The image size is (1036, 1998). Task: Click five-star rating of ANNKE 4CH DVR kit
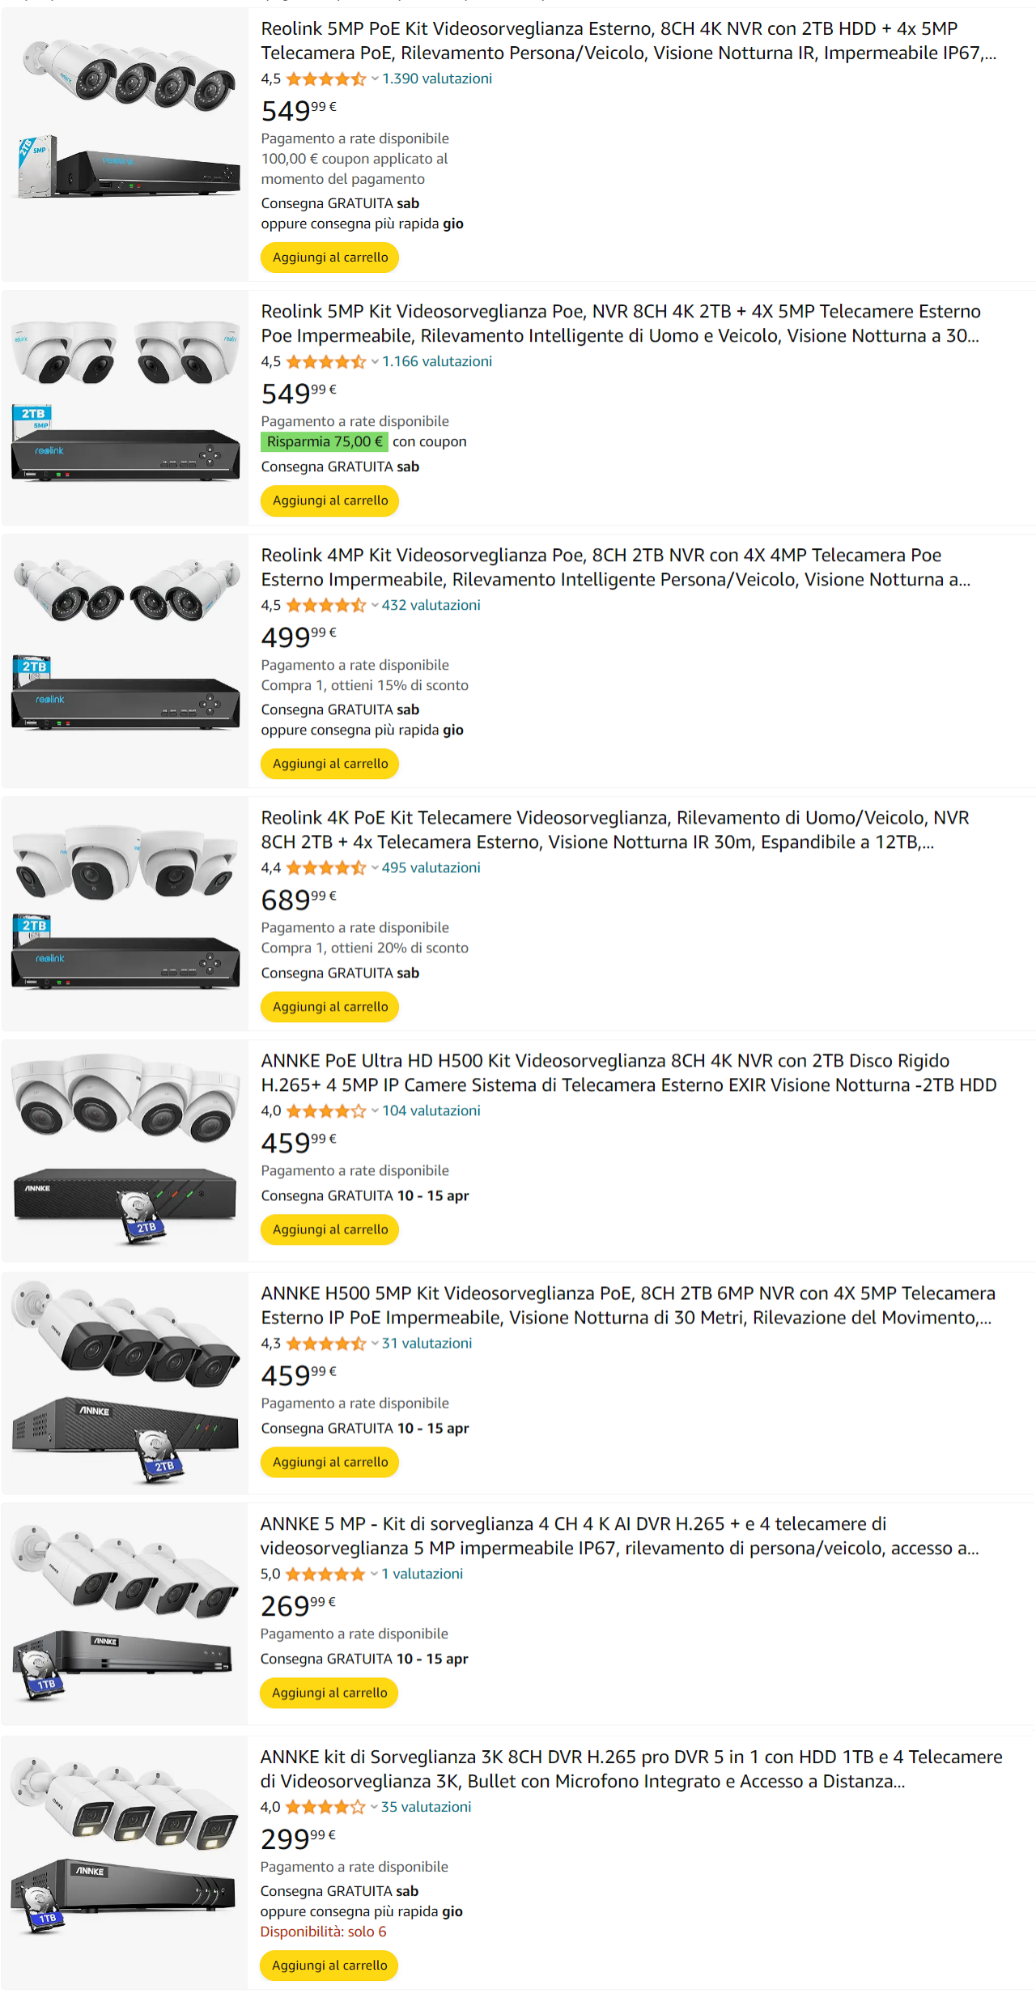[x=325, y=1574]
